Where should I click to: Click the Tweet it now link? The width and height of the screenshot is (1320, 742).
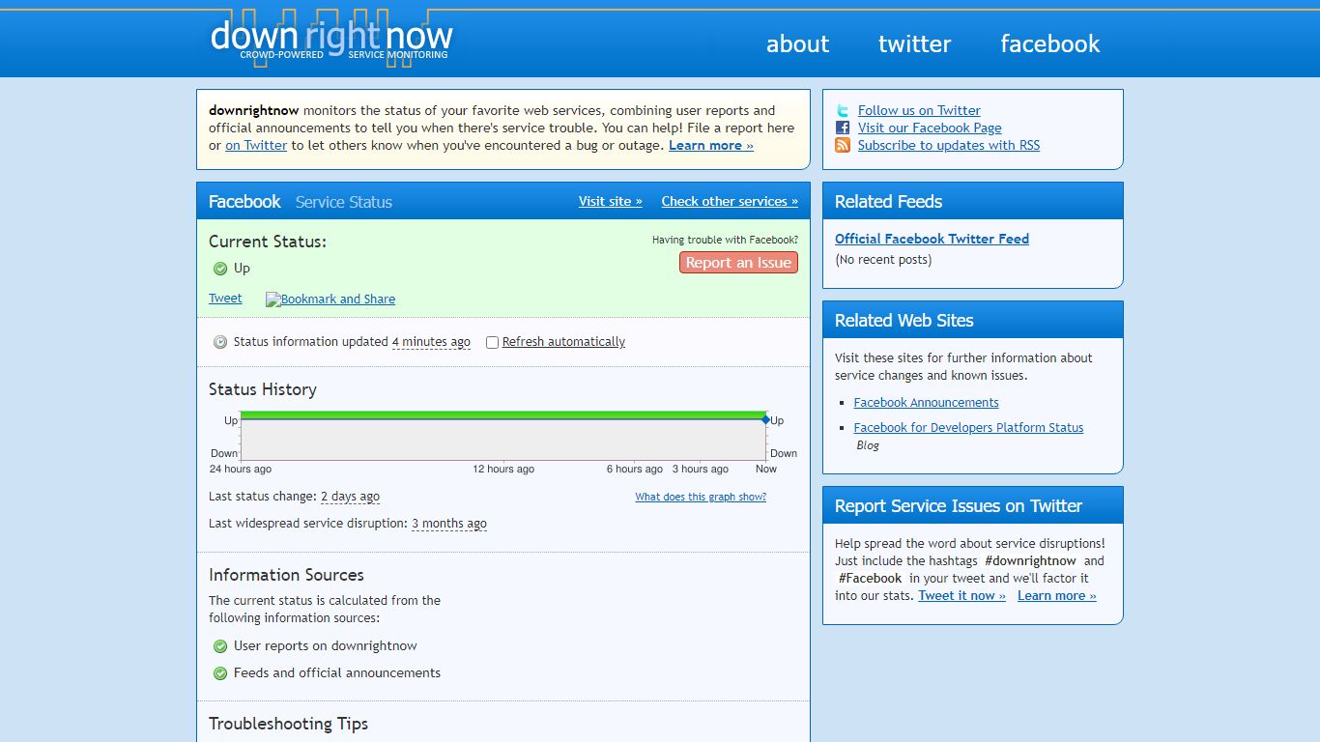point(961,596)
